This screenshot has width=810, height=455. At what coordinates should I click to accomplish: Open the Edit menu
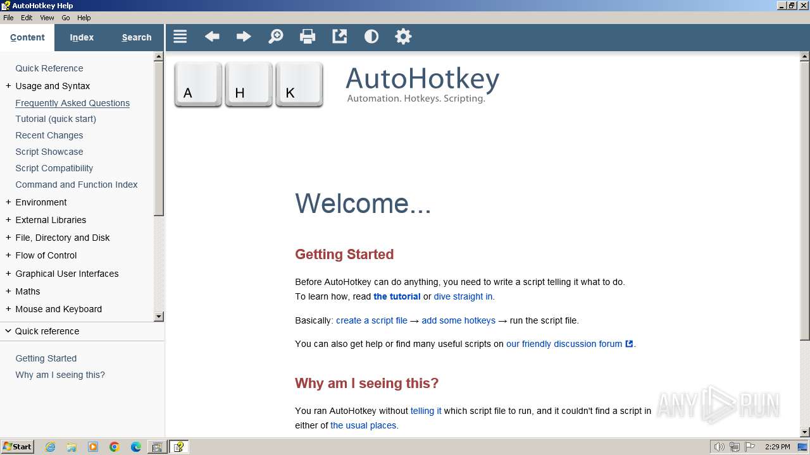pyautogui.click(x=27, y=18)
